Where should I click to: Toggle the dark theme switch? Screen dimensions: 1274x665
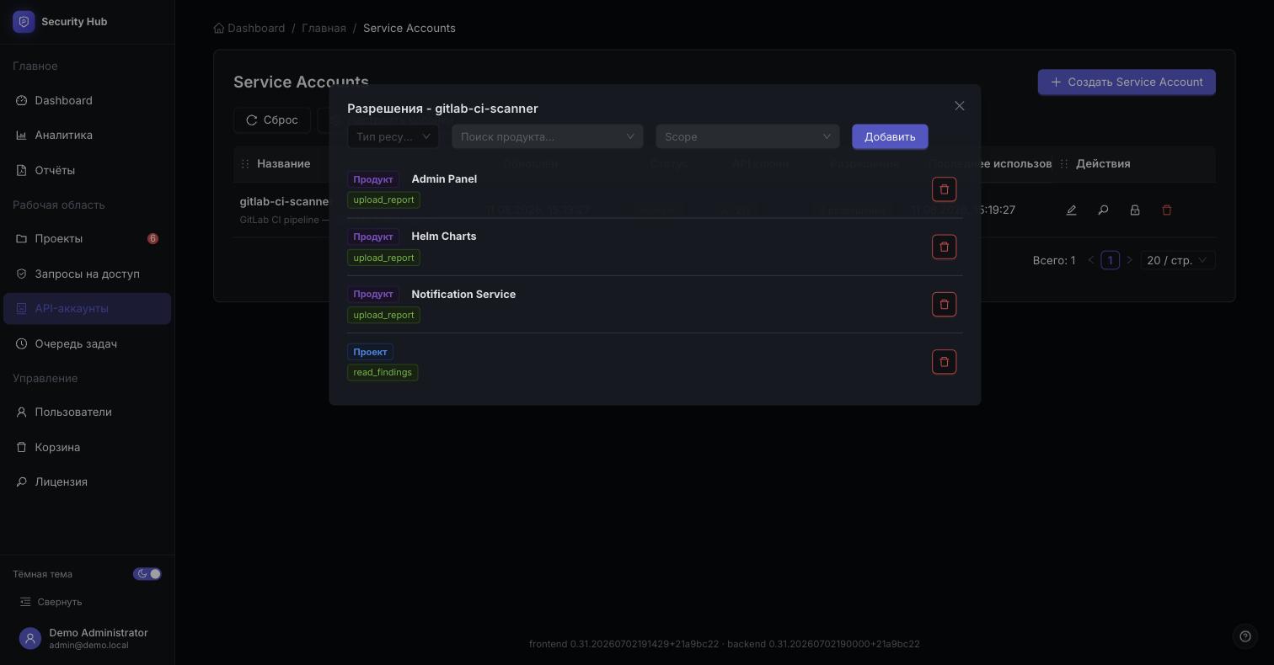(x=147, y=574)
